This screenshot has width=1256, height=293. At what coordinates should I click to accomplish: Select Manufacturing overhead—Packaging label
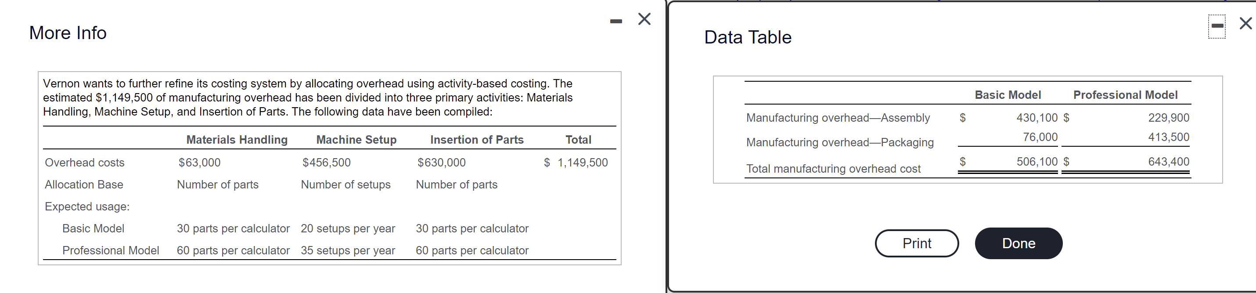[840, 142]
